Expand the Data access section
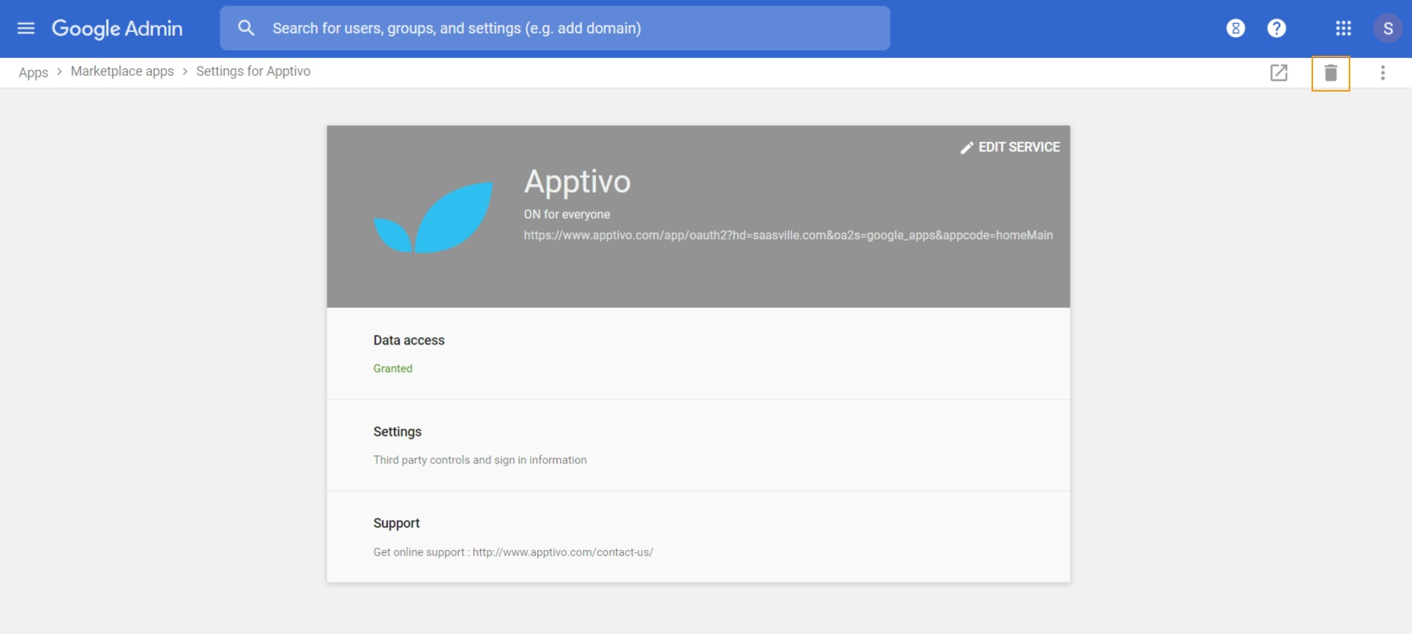 coord(699,353)
